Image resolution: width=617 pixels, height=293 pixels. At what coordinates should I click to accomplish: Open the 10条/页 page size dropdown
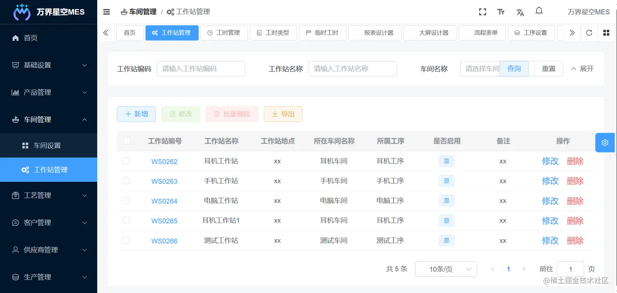(446, 269)
